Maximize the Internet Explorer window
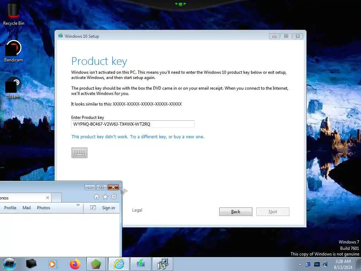361x271 pixels. (x=102, y=187)
